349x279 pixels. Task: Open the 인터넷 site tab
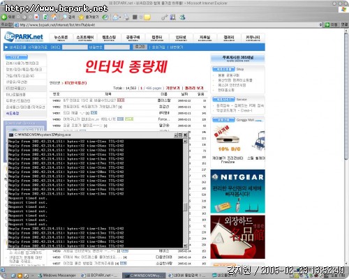coord(181,38)
